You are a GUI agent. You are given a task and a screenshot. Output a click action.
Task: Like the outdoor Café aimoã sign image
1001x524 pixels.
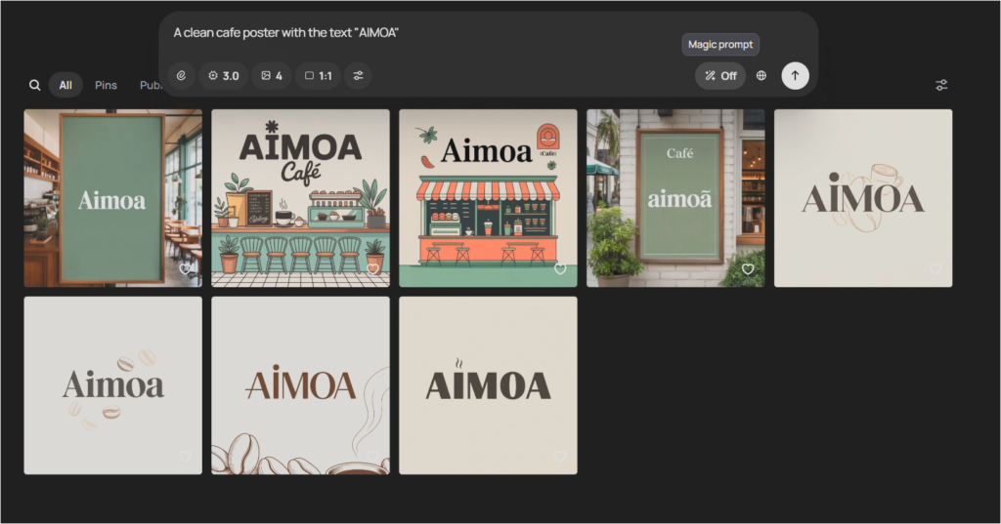click(x=748, y=269)
